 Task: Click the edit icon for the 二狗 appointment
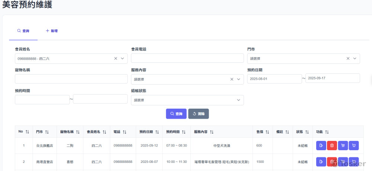coord(321,146)
